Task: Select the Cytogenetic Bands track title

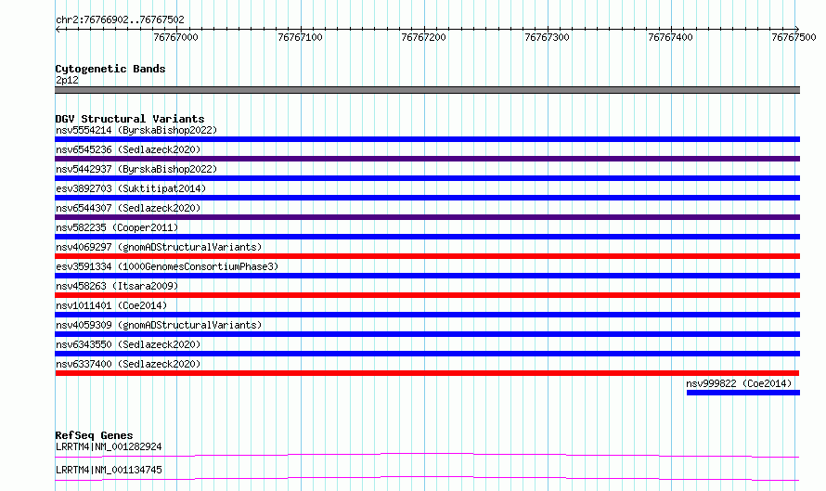Action: [110, 69]
